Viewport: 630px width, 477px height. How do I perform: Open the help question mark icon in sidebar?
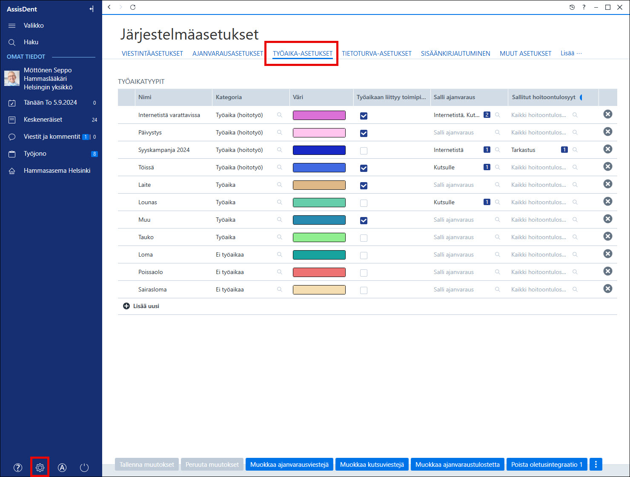(x=18, y=468)
